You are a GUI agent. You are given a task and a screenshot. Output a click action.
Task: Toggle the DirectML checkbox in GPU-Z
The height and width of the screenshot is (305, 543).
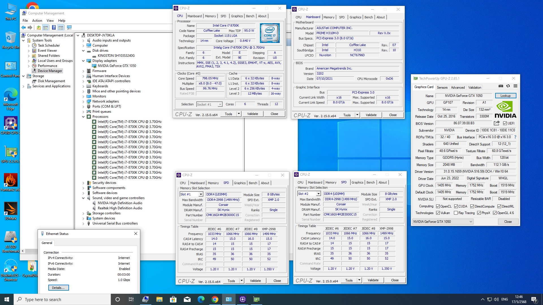[x=499, y=206]
